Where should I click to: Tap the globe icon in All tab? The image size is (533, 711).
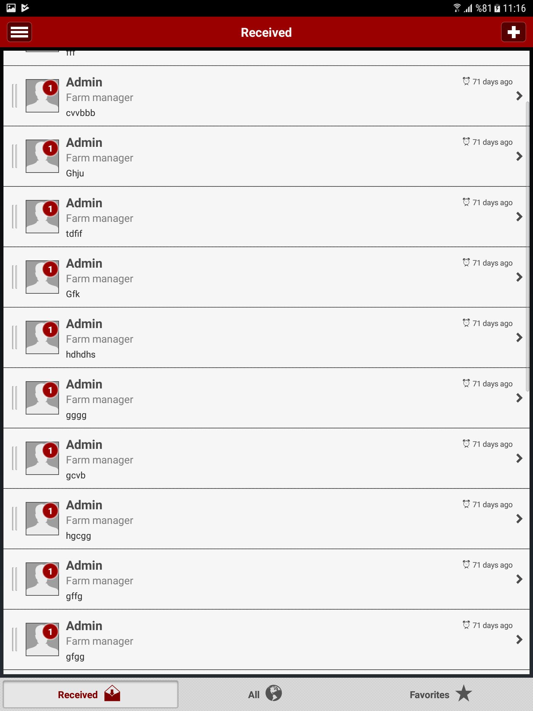click(274, 693)
